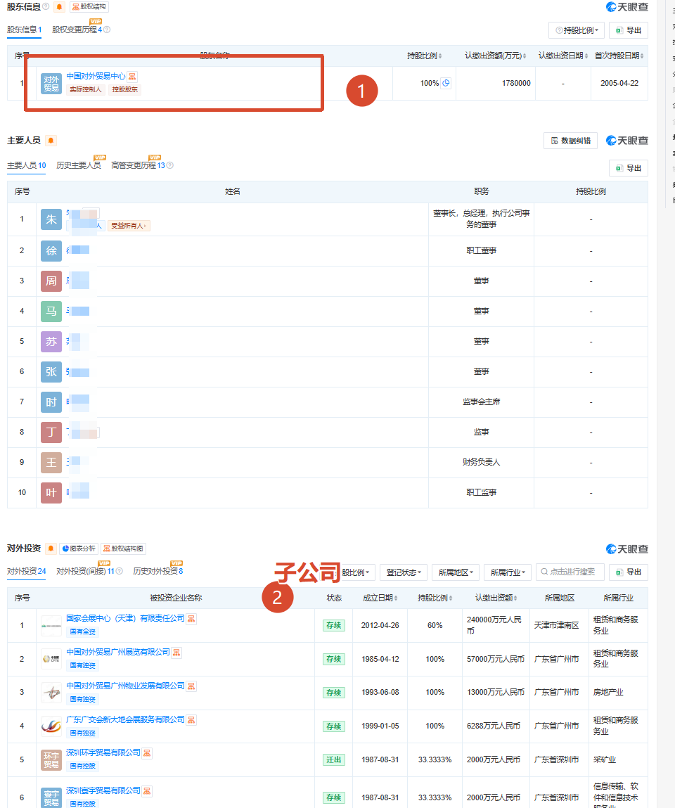The width and height of the screenshot is (675, 808).
Task: Select the 历史主要人员 tab
Action: (x=78, y=165)
